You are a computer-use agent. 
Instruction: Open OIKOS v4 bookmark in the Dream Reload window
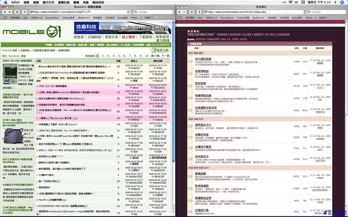click(212, 18)
